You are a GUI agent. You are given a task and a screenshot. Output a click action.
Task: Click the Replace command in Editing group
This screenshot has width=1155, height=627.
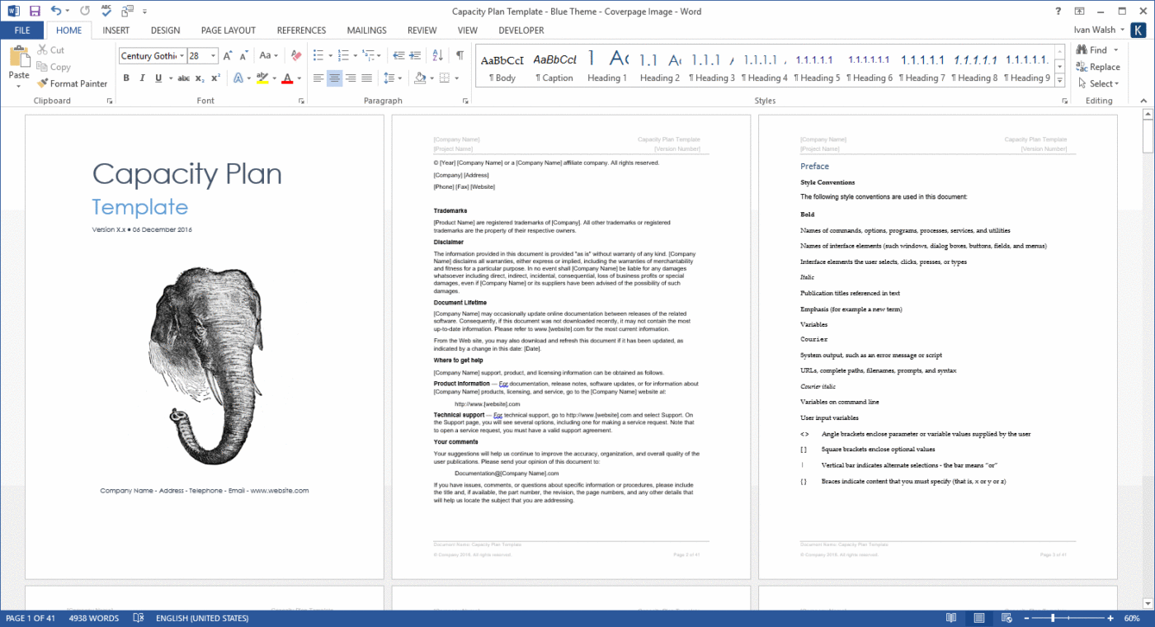pyautogui.click(x=1101, y=67)
